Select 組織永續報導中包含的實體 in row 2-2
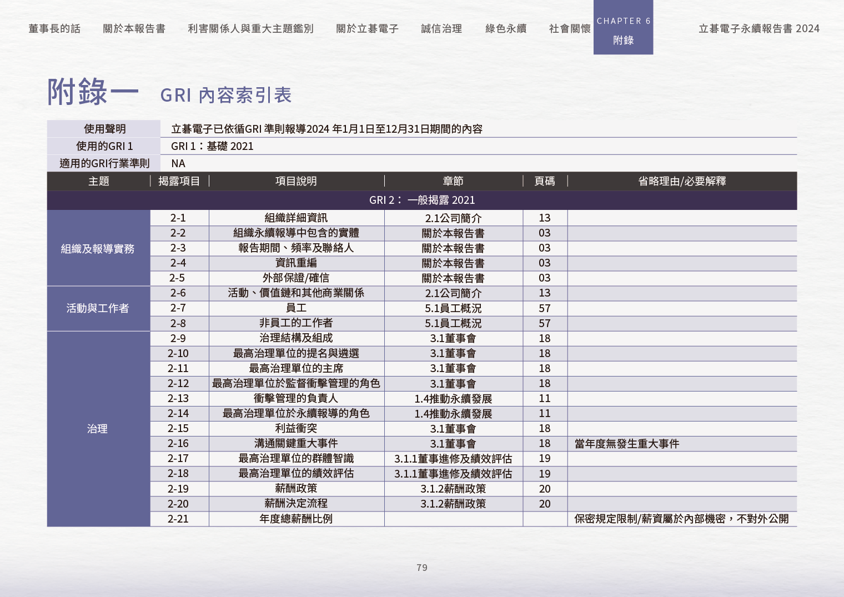844x597 pixels. click(x=296, y=233)
